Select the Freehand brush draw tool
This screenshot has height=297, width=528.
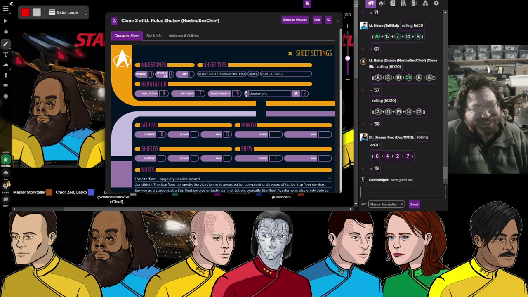[x=6, y=43]
